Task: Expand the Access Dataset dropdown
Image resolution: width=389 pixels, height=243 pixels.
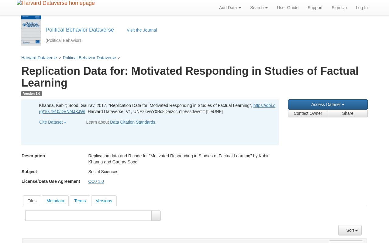Action: 328,104
